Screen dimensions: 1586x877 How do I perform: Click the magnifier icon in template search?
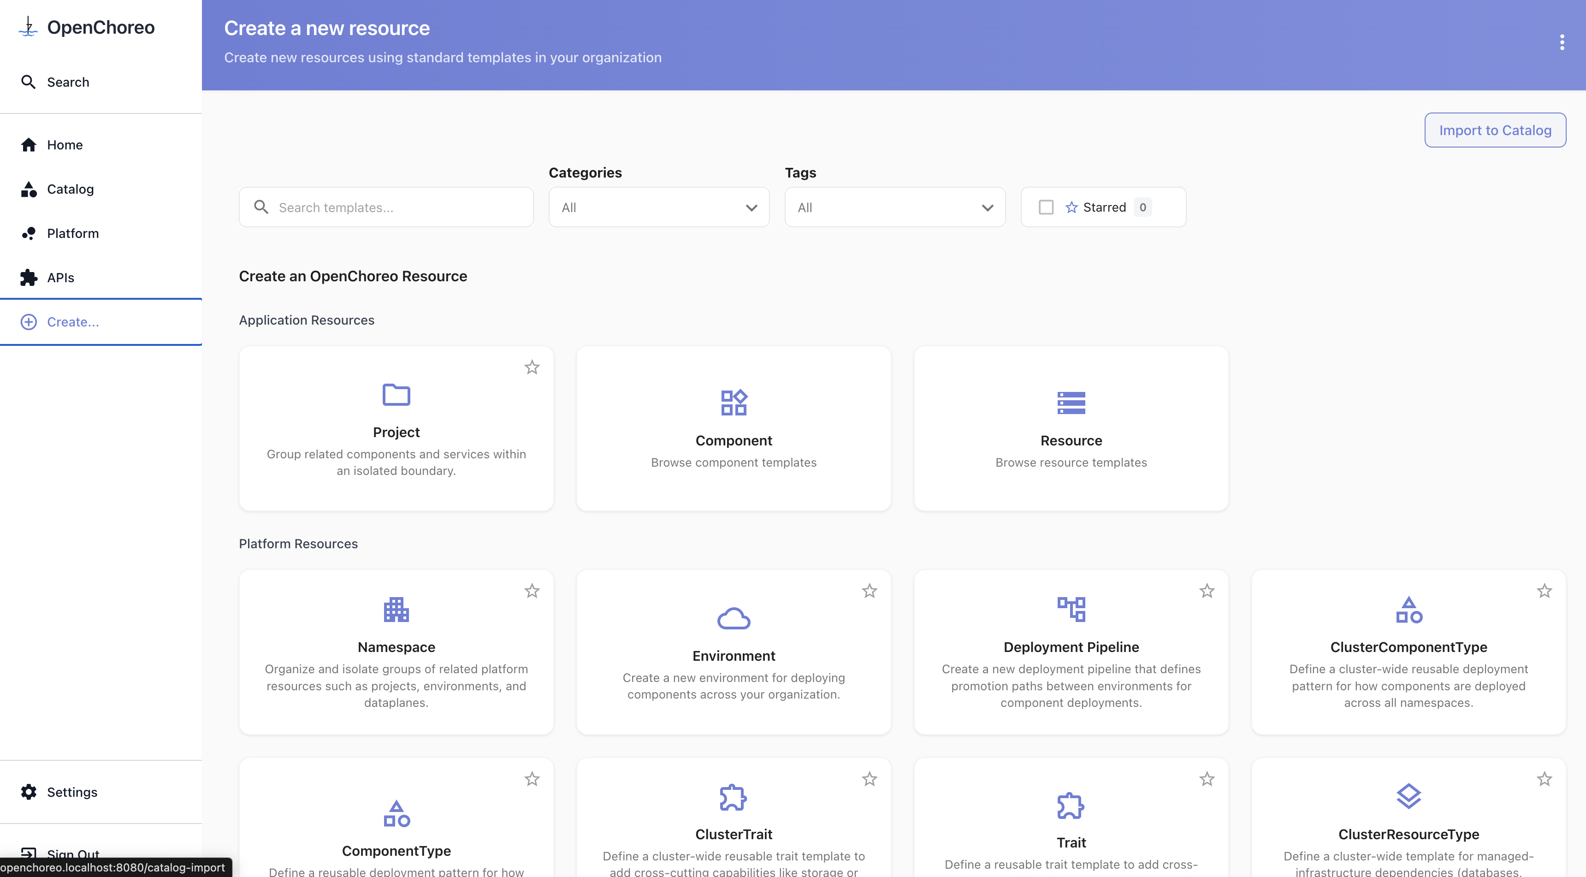tap(261, 207)
